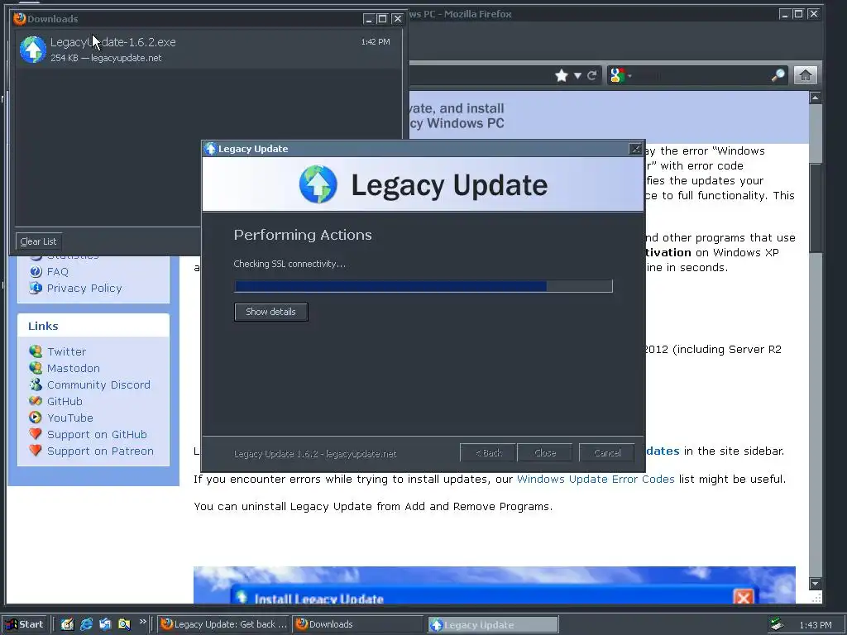This screenshot has height=635, width=847.
Task: Open the YouTube link
Action: click(x=70, y=418)
